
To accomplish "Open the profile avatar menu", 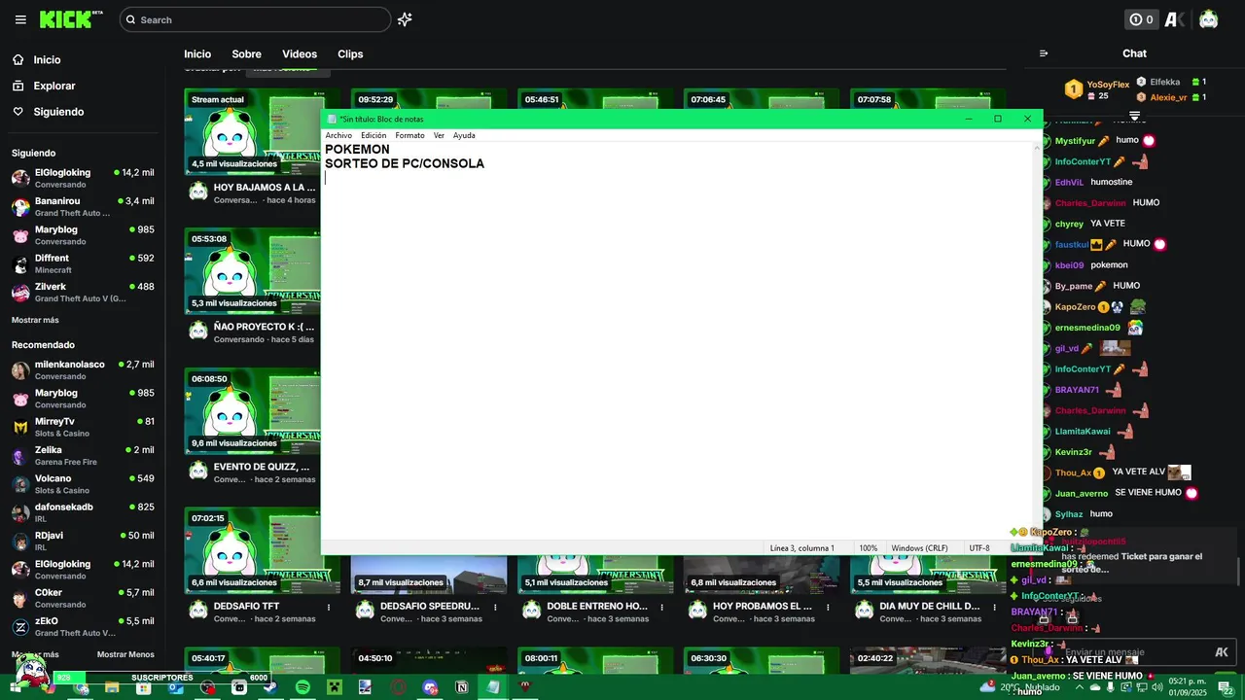I will click(1208, 19).
